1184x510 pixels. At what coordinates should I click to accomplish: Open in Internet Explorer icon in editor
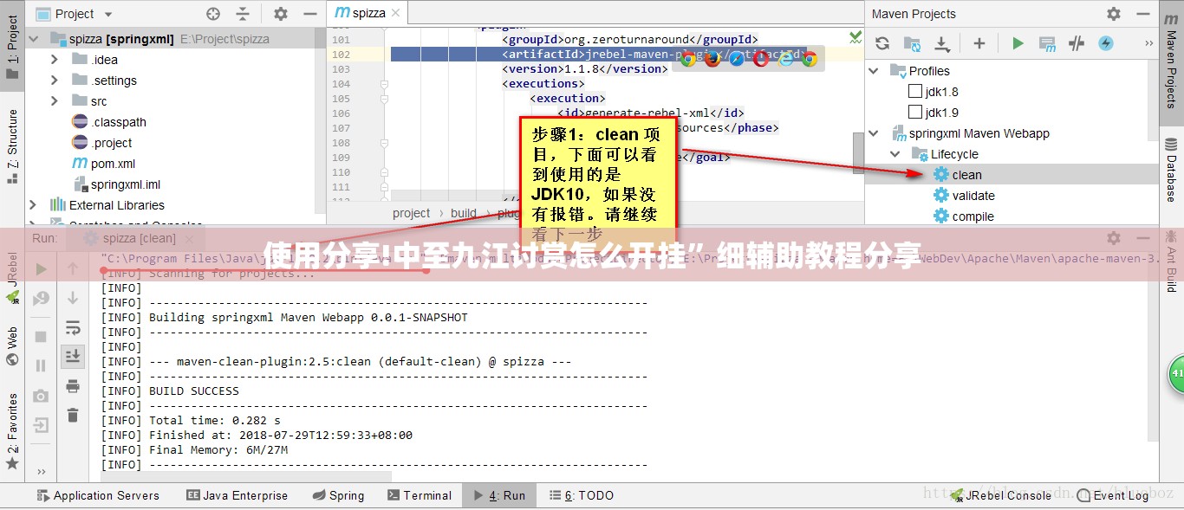(x=785, y=59)
